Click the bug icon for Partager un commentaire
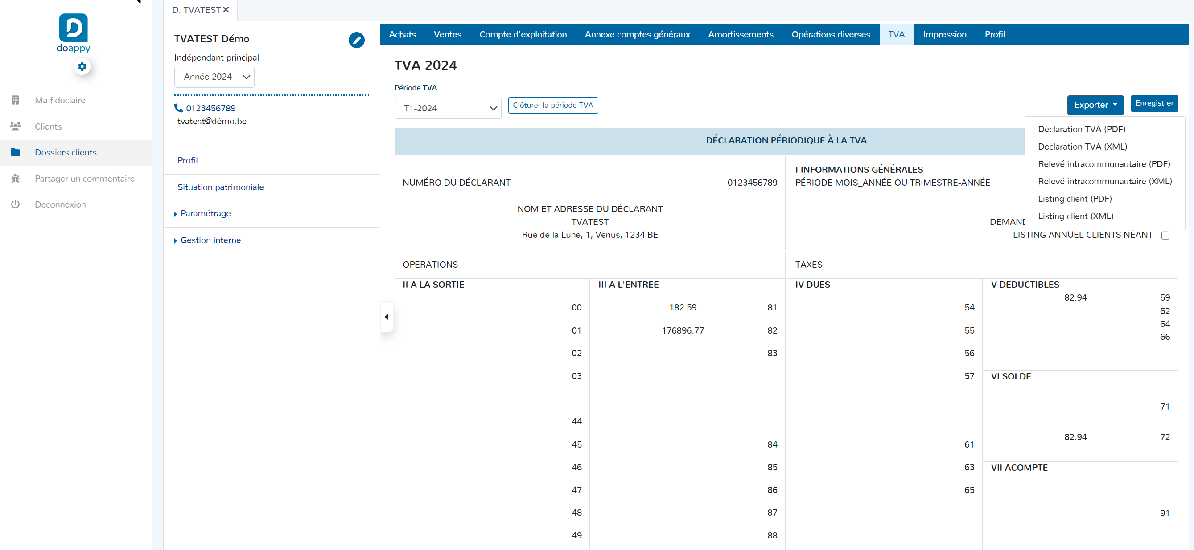Viewport: 1194px width, 550px height. [15, 178]
